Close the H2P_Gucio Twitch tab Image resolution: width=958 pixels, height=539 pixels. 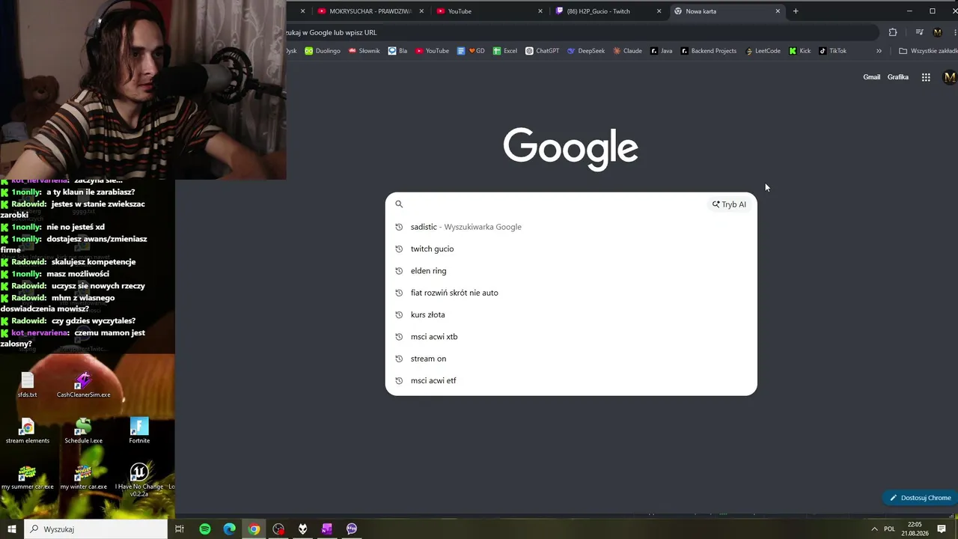(659, 11)
